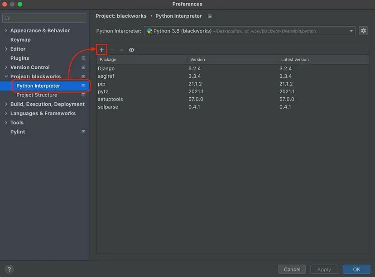This screenshot has width=375, height=277.
Task: Expand the Appearance & Behavior section
Action: pyautogui.click(x=6, y=30)
